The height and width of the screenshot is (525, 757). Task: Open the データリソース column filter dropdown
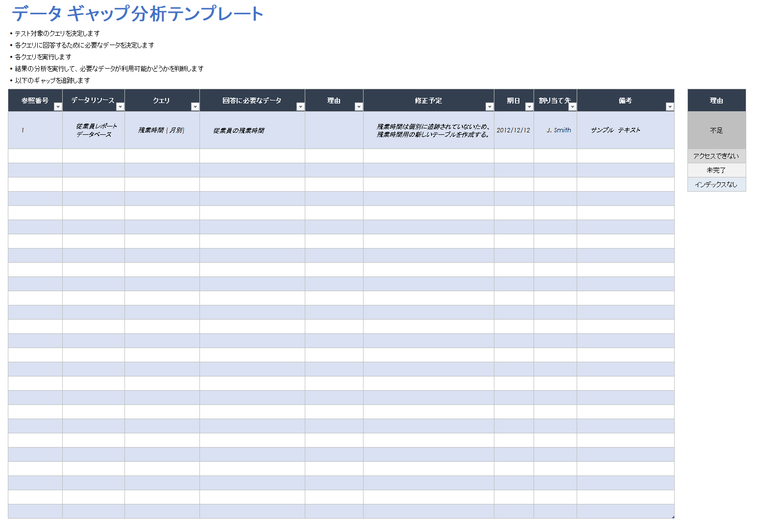click(120, 107)
